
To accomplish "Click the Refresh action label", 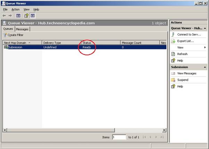I will click(182, 54).
